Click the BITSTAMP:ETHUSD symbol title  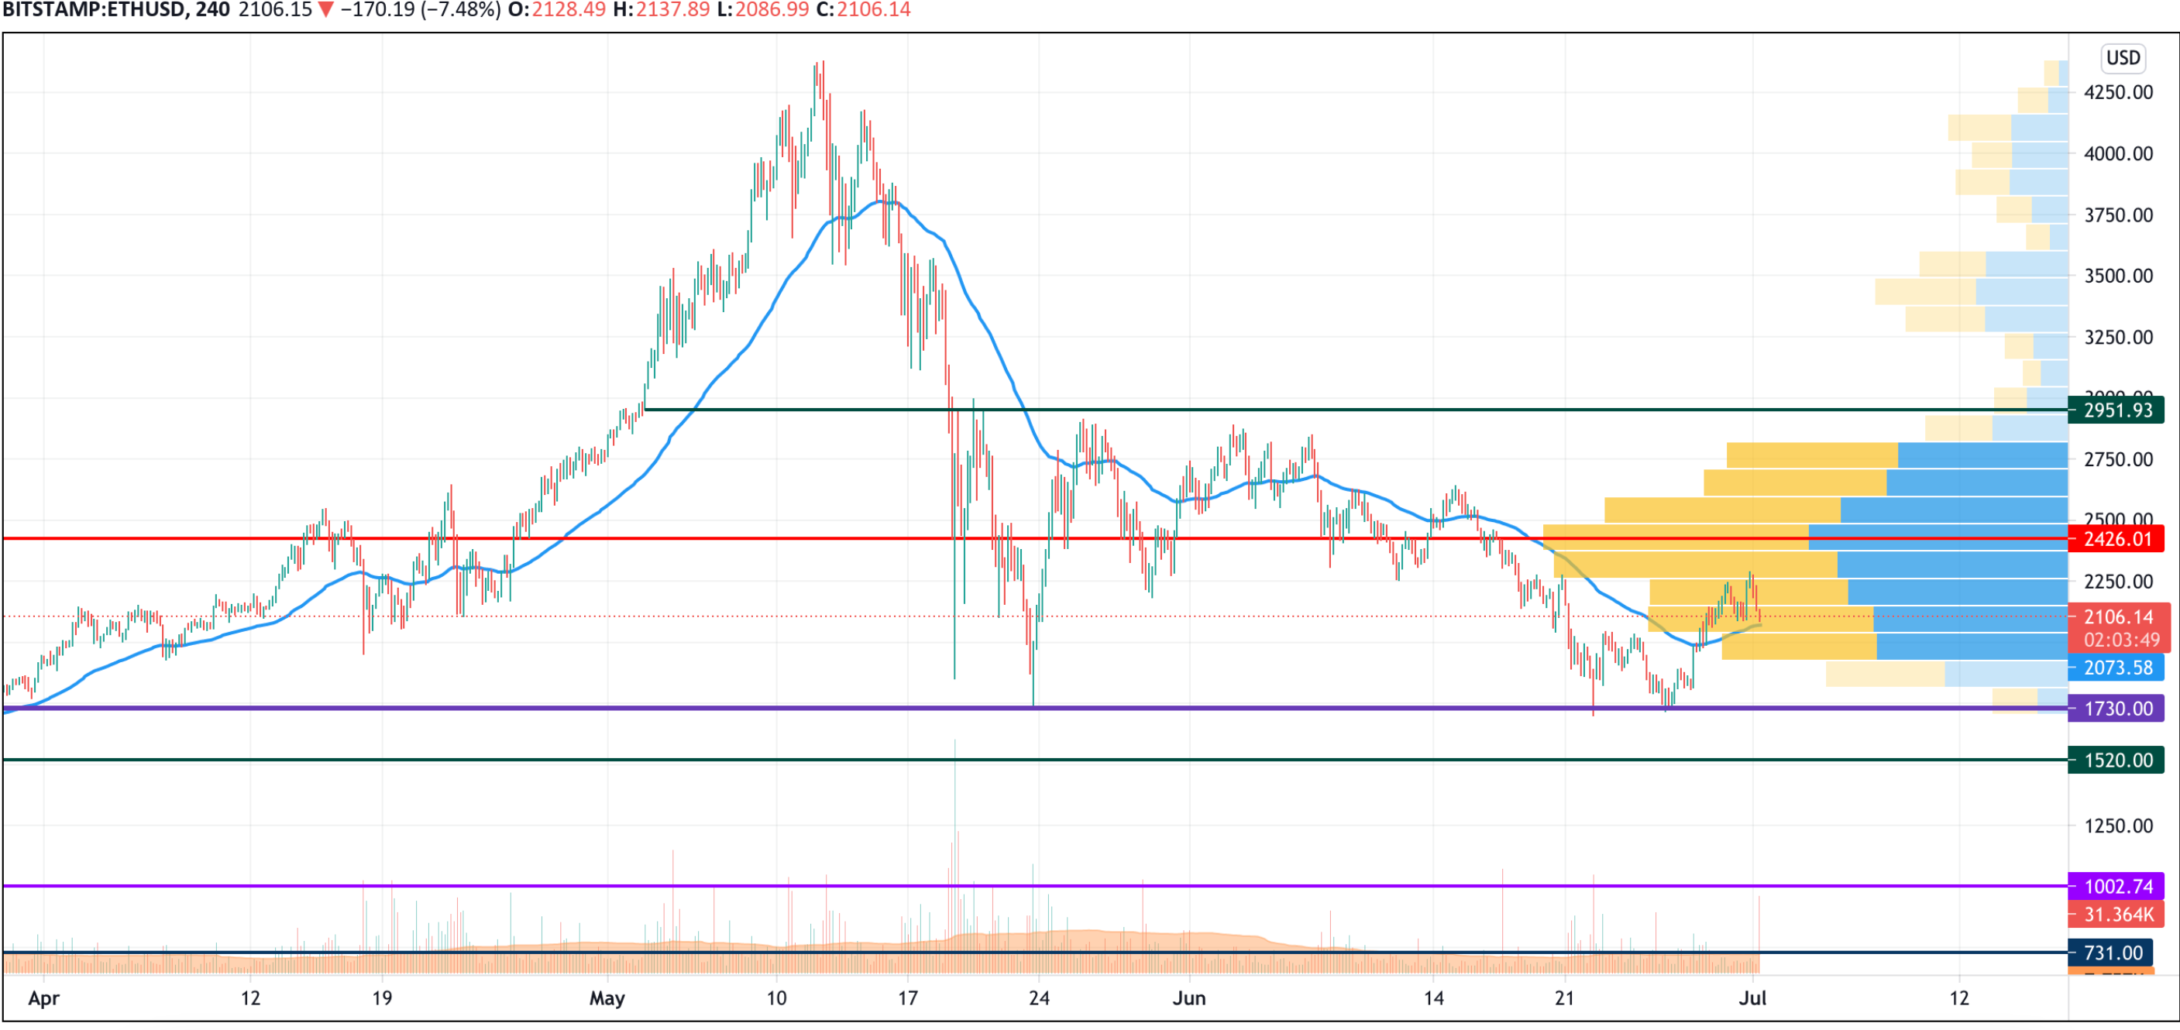click(94, 10)
